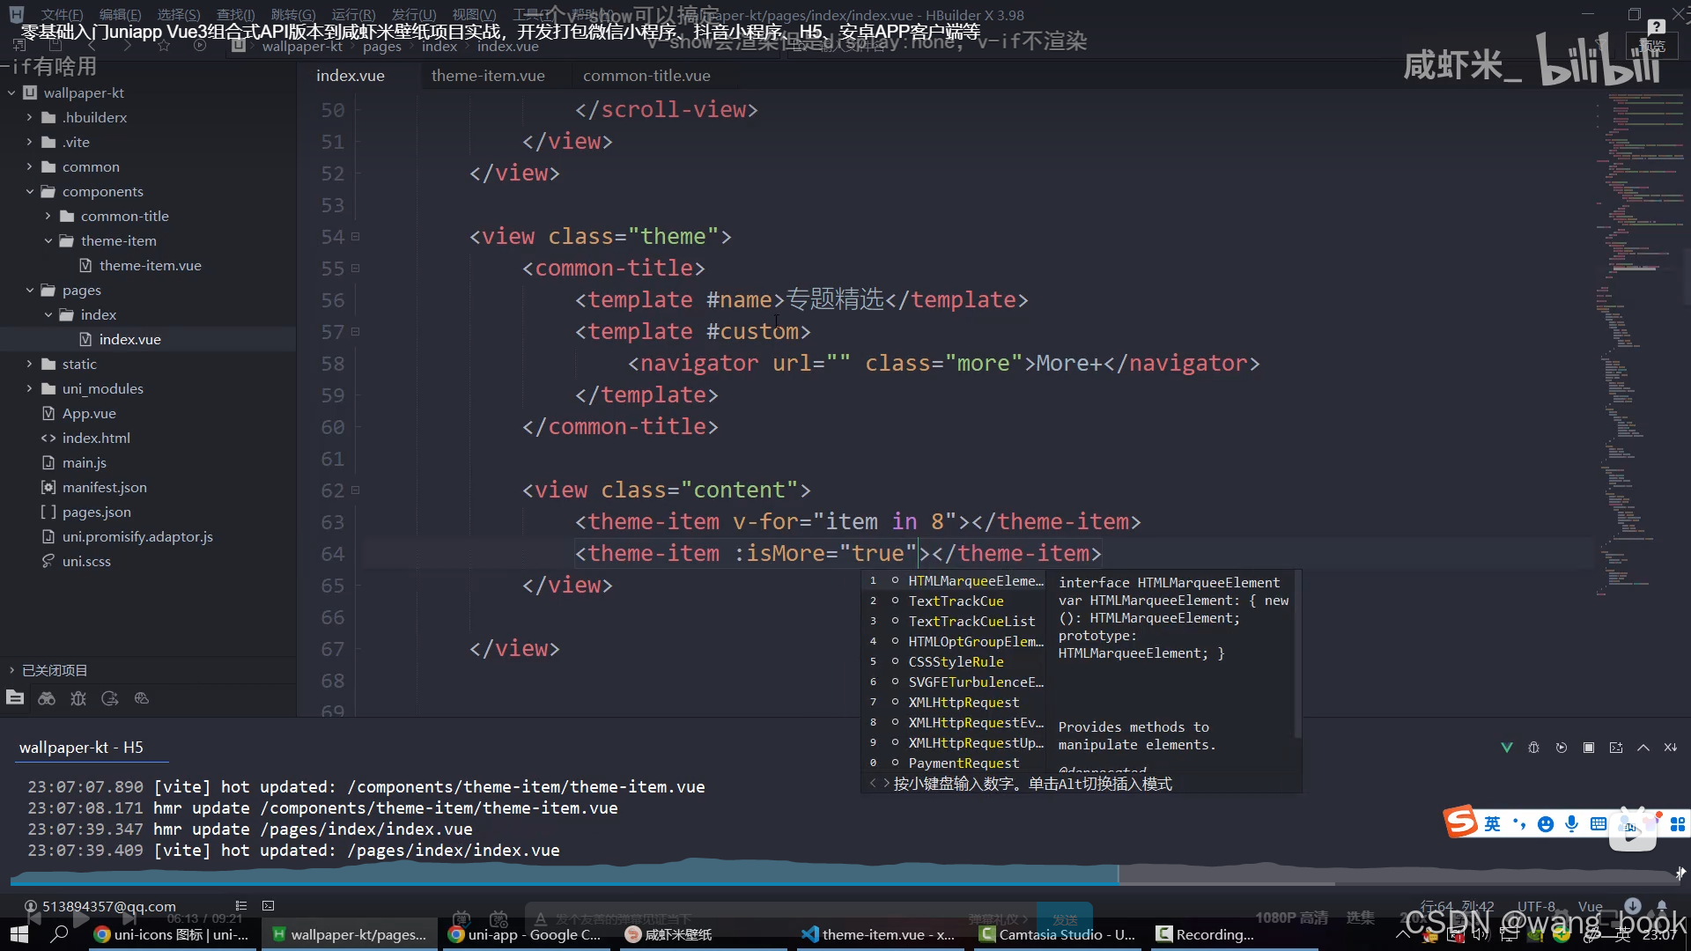The image size is (1691, 951).
Task: Fold code block at line 62
Action: click(x=355, y=490)
